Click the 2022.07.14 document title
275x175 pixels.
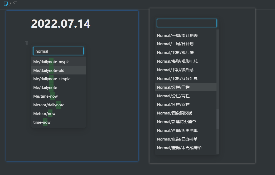(61, 24)
